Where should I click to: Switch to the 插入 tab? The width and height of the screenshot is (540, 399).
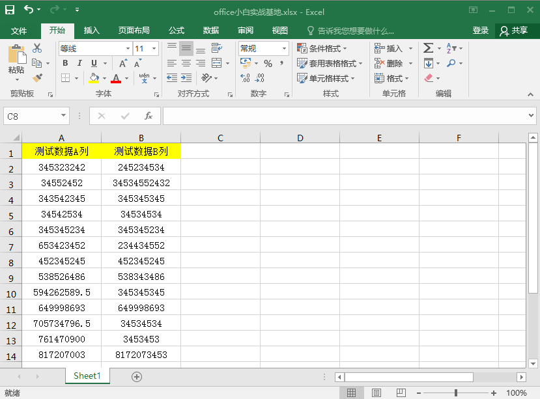pyautogui.click(x=92, y=31)
